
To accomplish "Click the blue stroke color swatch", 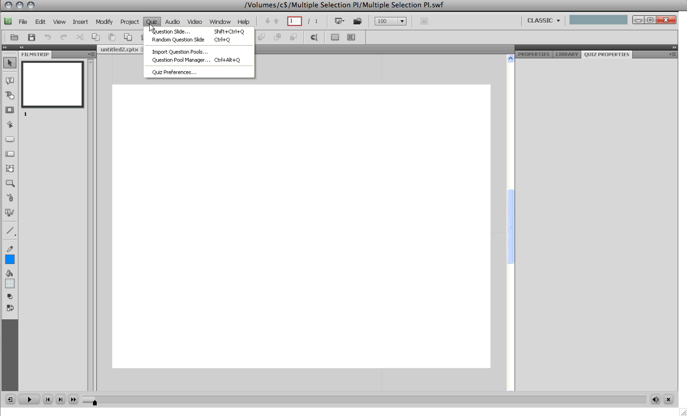I will tap(10, 259).
